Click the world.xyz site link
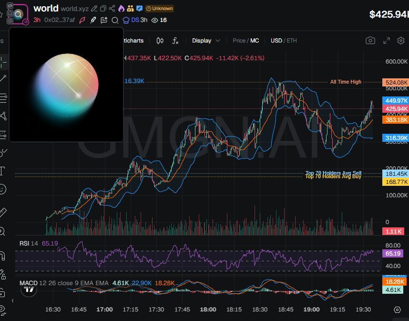The image size is (409, 321). [x=74, y=9]
